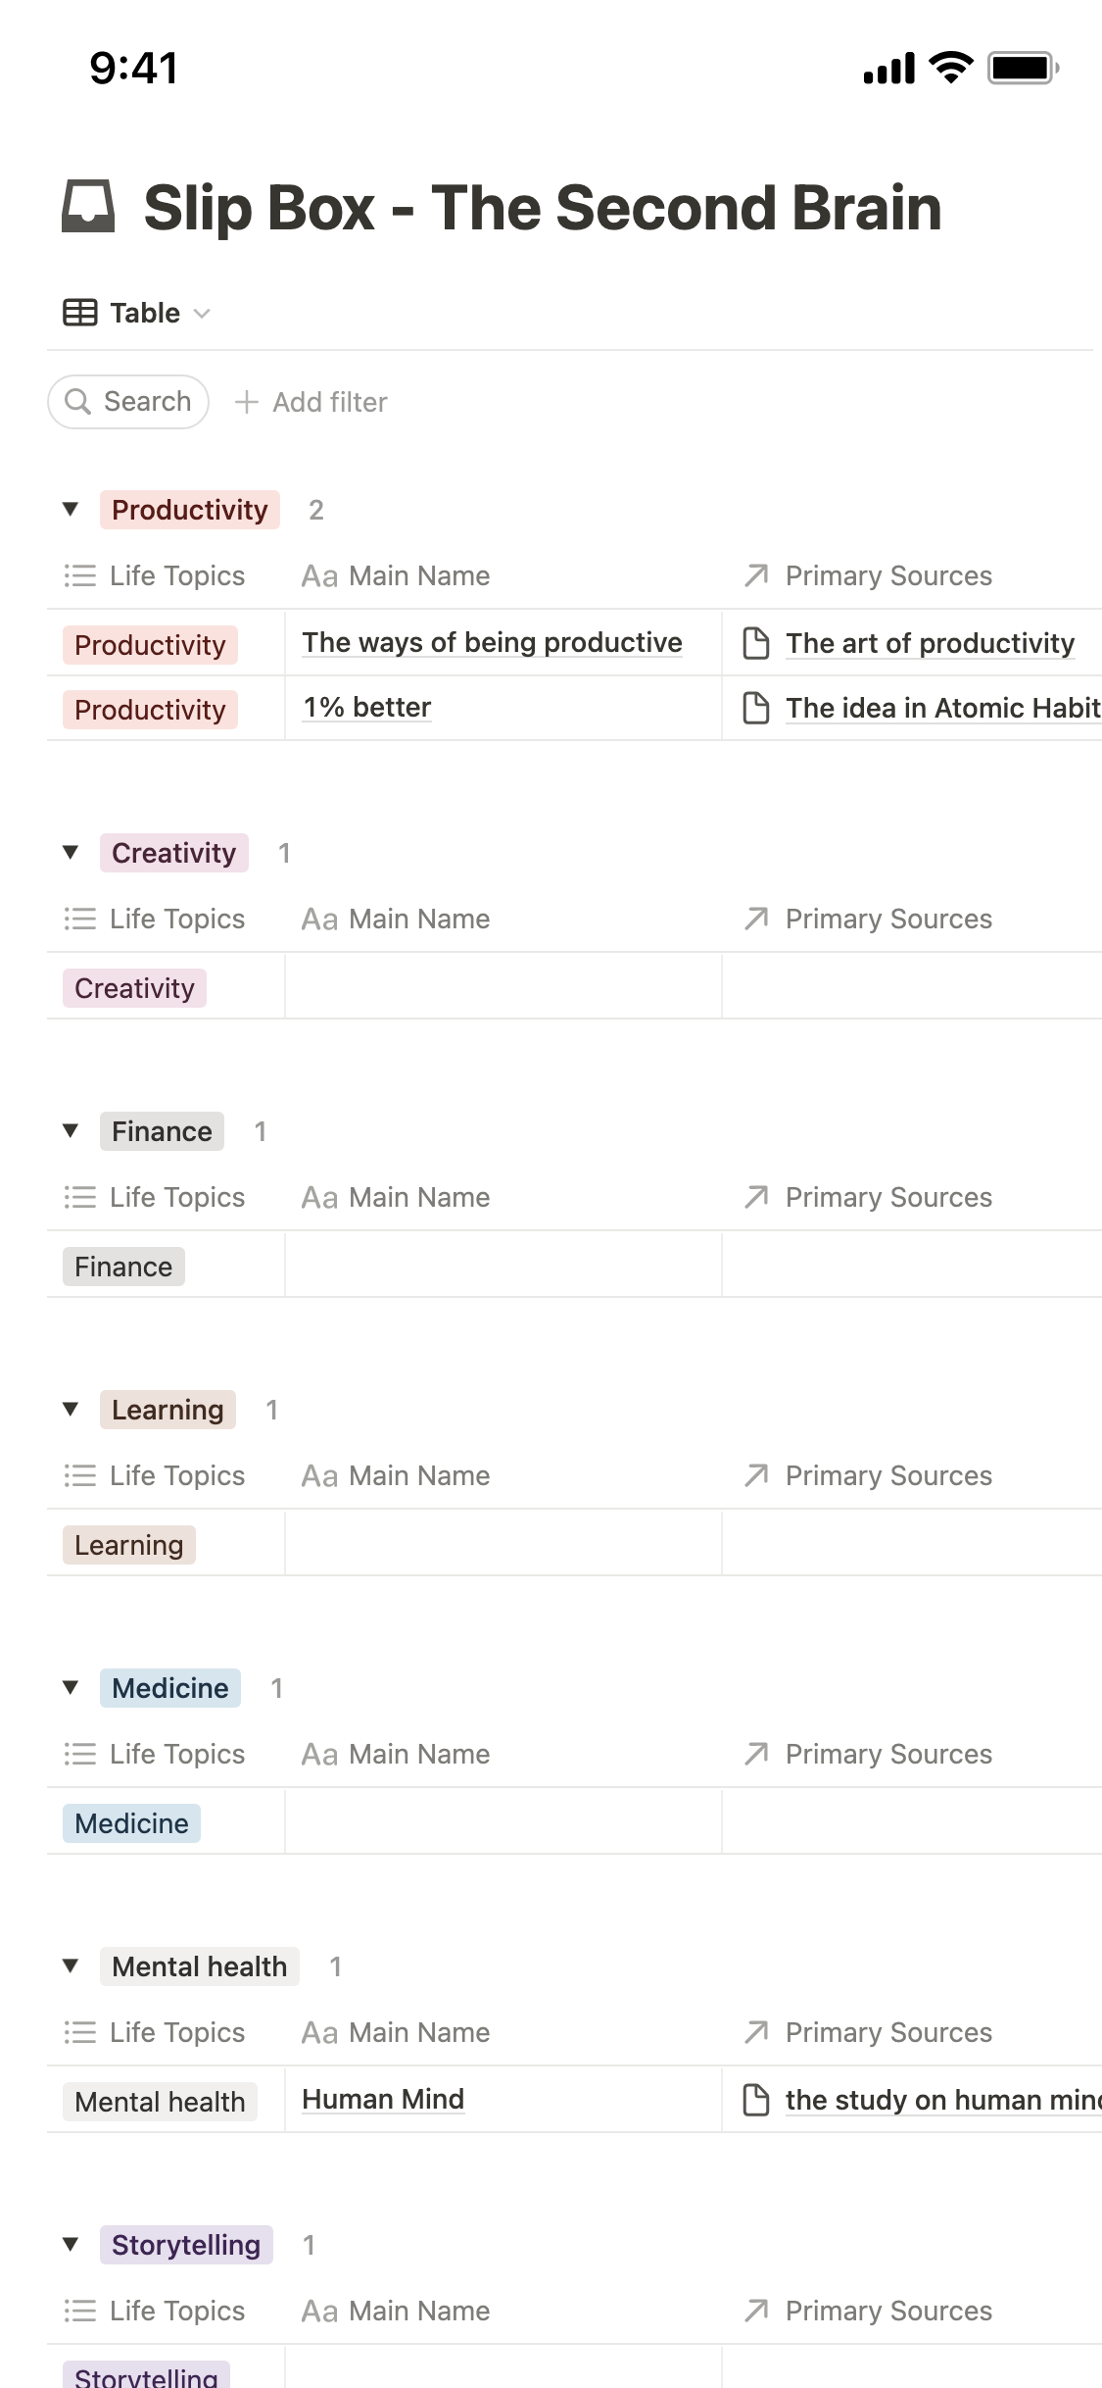Click the Table view grid icon
The image size is (1102, 2388).
[x=80, y=313]
